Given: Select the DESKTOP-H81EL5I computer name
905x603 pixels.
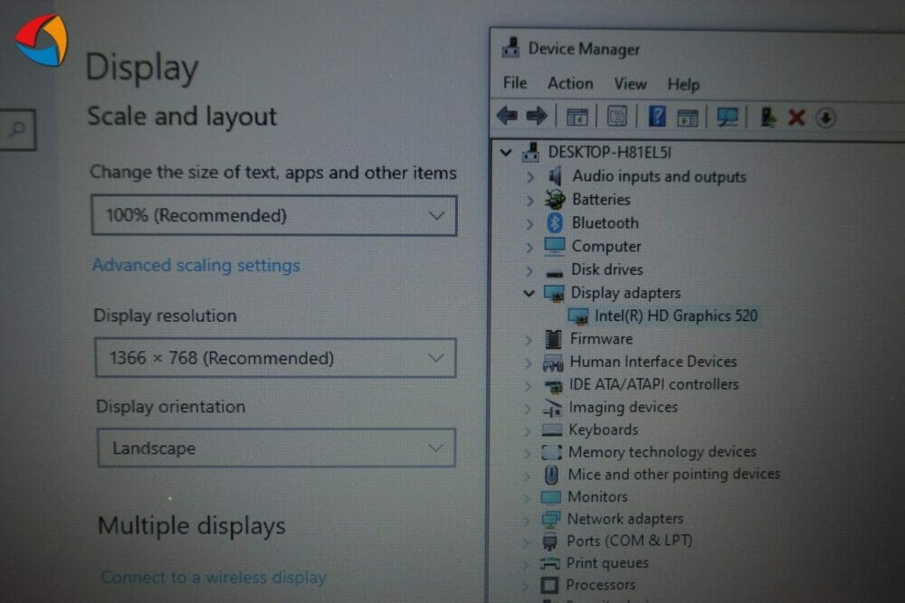Looking at the screenshot, I should [609, 152].
